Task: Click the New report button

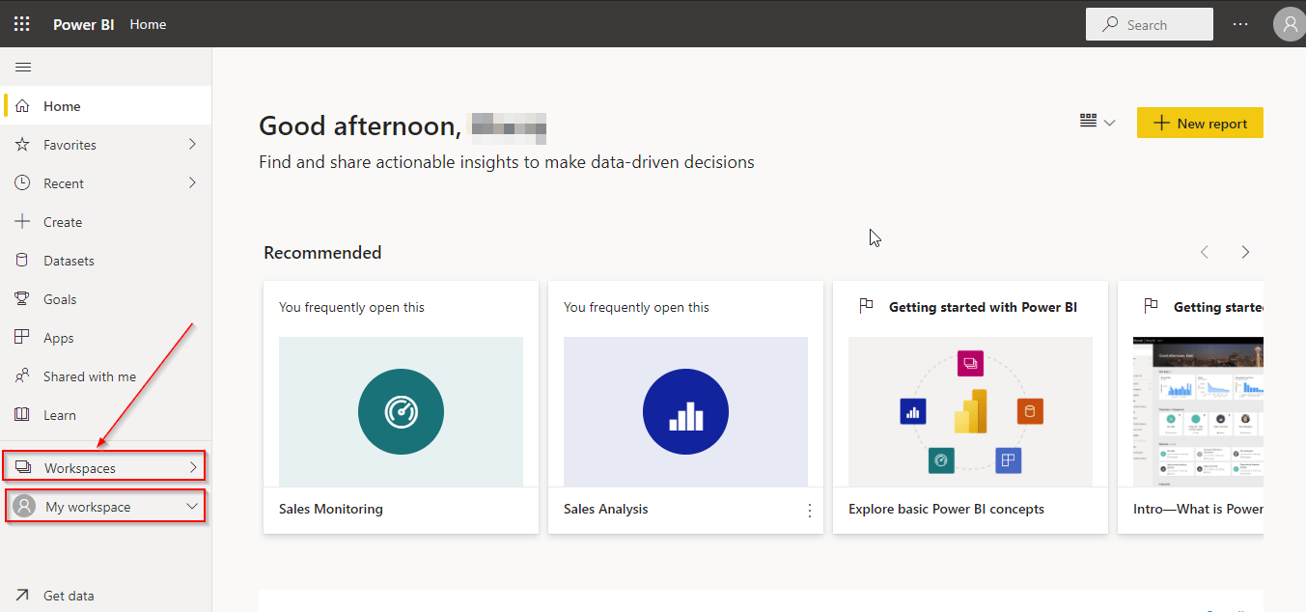Action: pos(1200,123)
